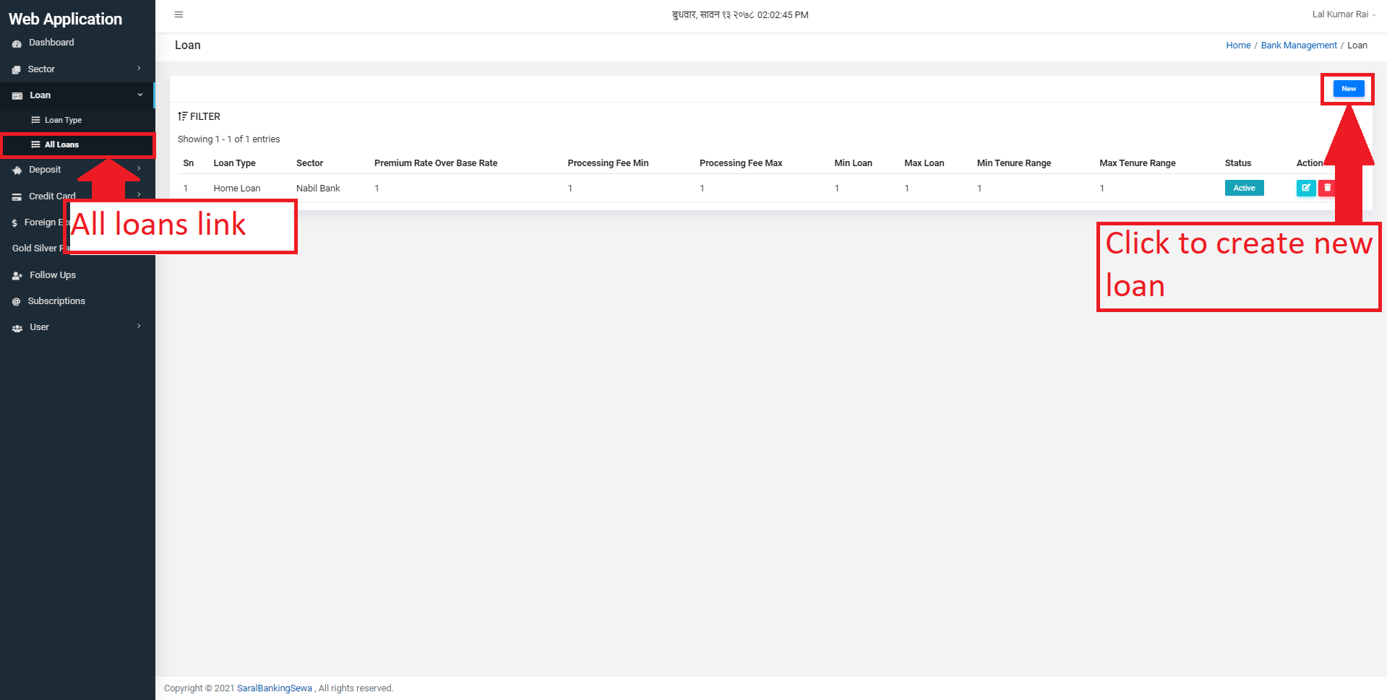This screenshot has height=700, width=1387.
Task: Click the Max Tenure Range header
Action: [x=1137, y=163]
